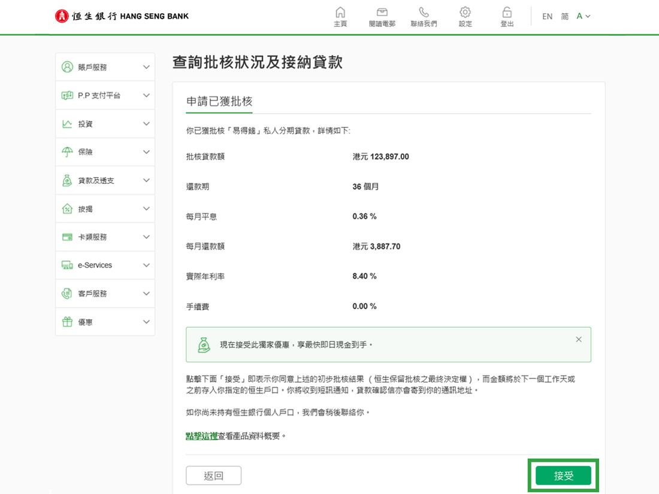Open 點擊這裡 product summary link
Image resolution: width=659 pixels, height=494 pixels.
[202, 436]
